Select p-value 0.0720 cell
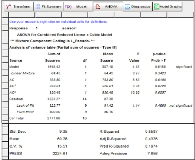The width and height of the screenshot is (195, 160). point(160,86)
